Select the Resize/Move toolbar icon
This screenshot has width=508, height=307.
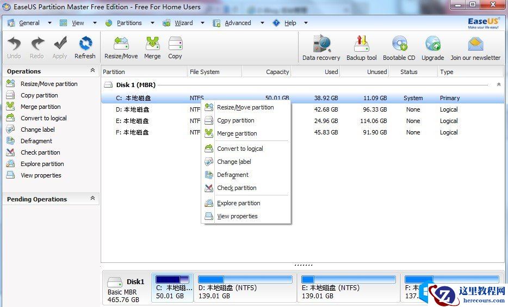[x=121, y=44]
